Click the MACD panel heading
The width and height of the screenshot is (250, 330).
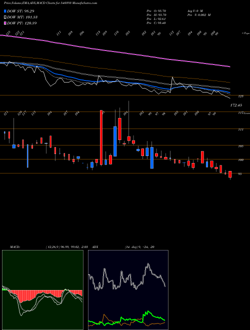(14, 247)
